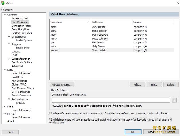The width and height of the screenshot is (180, 136).
Task: Select user row edna
Action: pos(112,31)
